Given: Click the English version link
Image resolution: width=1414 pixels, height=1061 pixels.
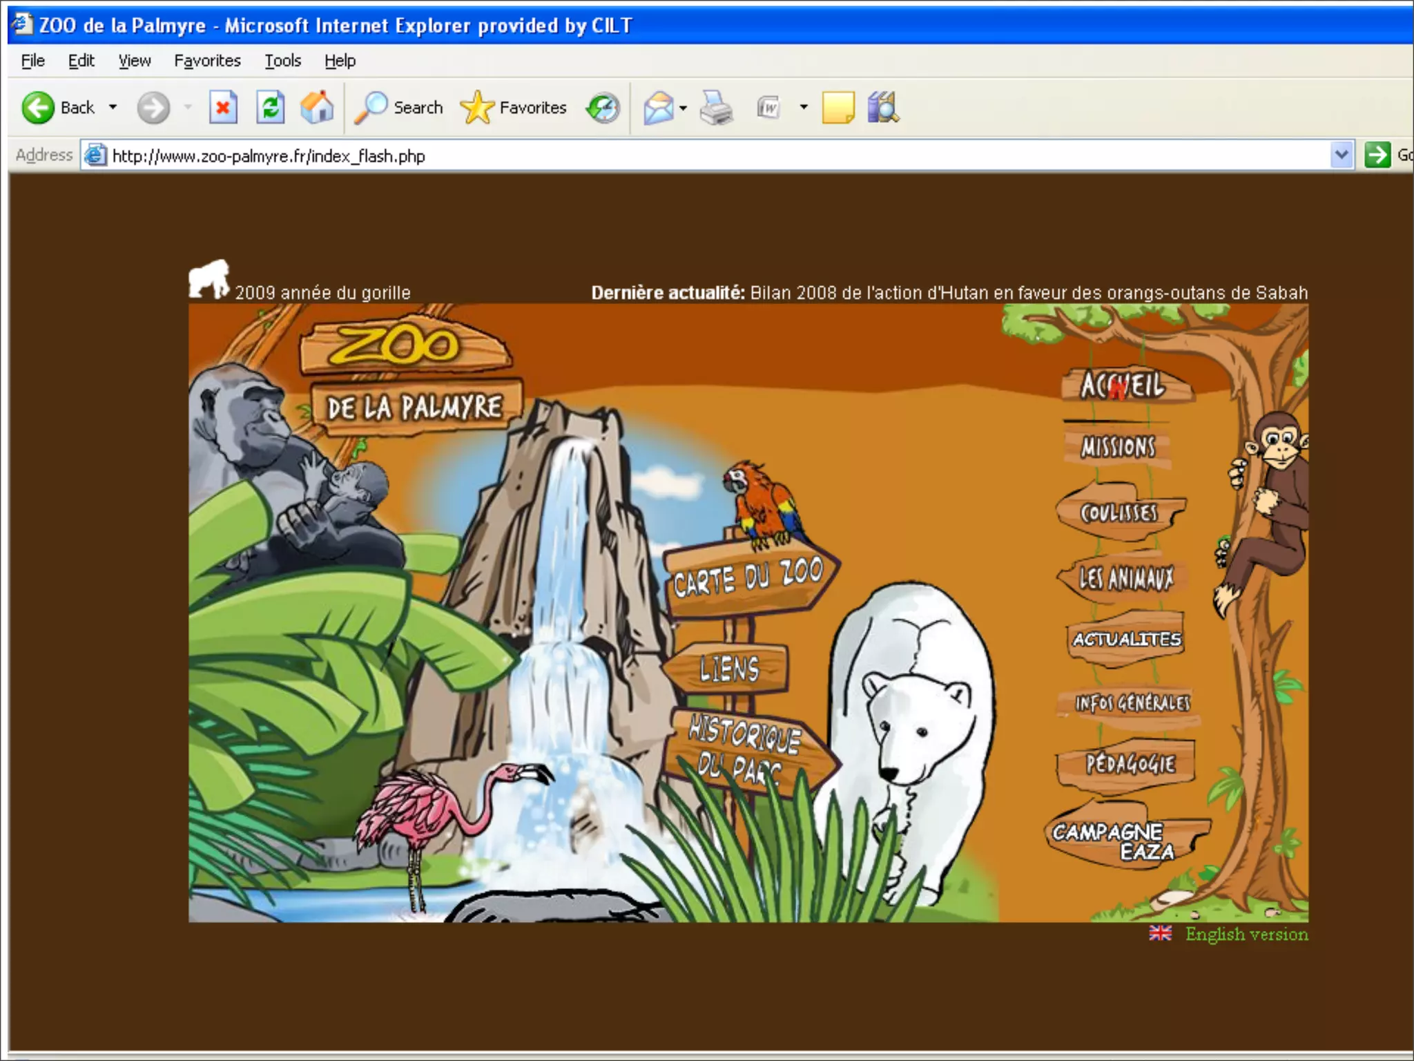Looking at the screenshot, I should point(1246,934).
